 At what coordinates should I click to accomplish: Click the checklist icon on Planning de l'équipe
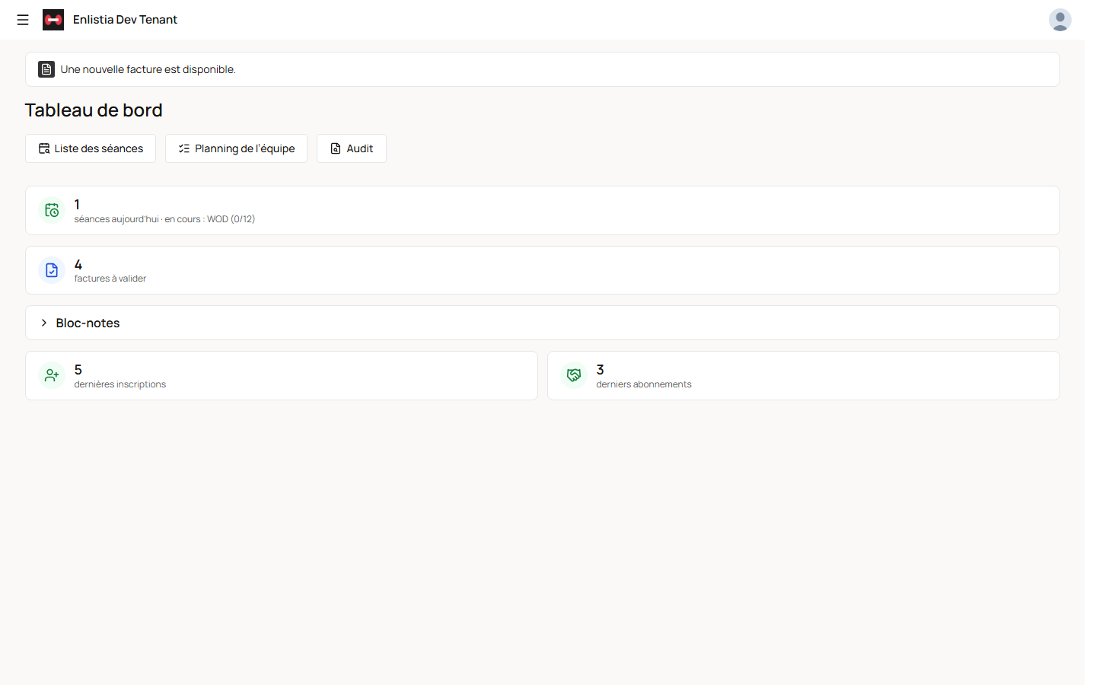pyautogui.click(x=184, y=148)
